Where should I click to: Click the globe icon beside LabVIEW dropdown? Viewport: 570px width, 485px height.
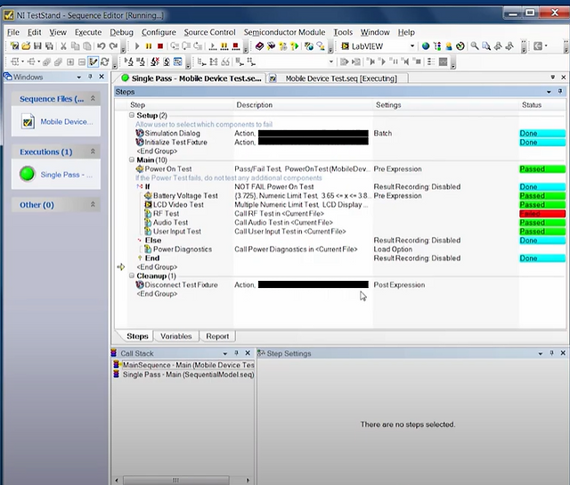[426, 45]
